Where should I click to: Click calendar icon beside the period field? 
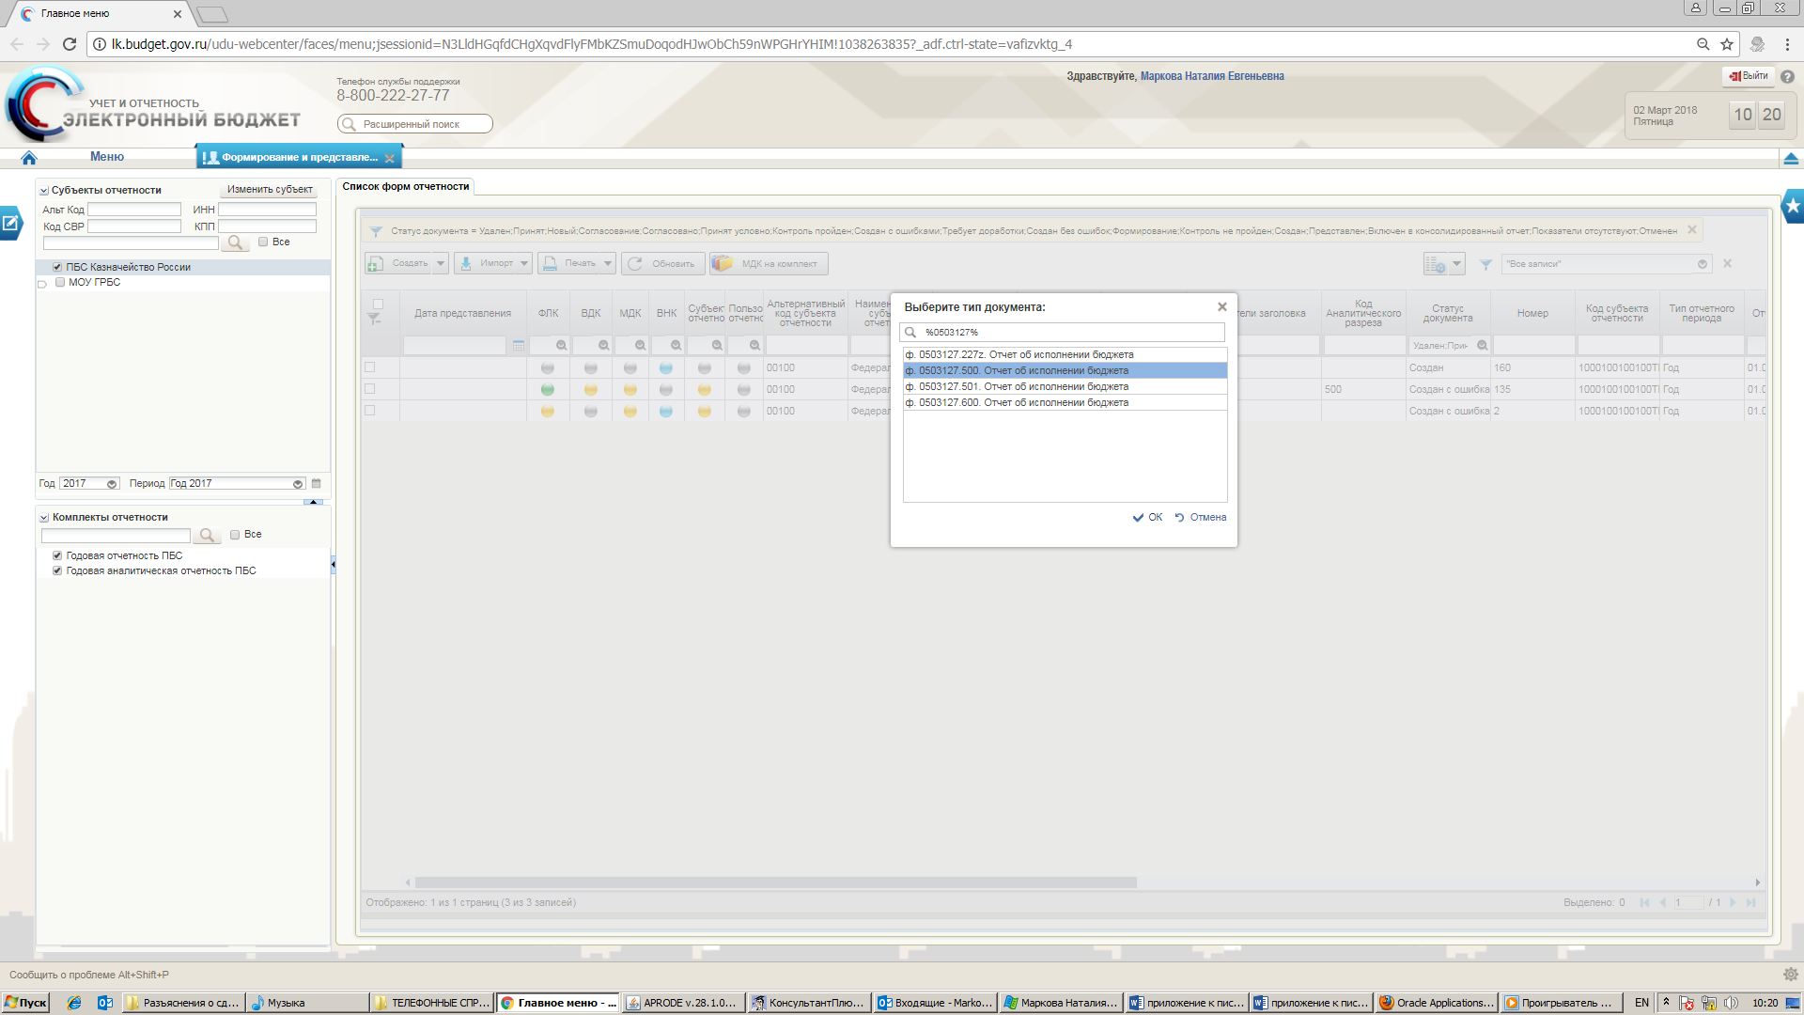click(x=317, y=484)
